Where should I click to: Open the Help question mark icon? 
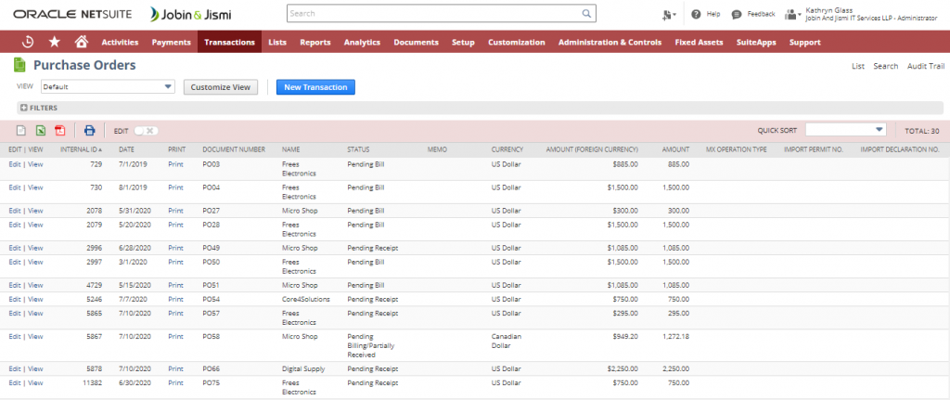[x=696, y=15]
